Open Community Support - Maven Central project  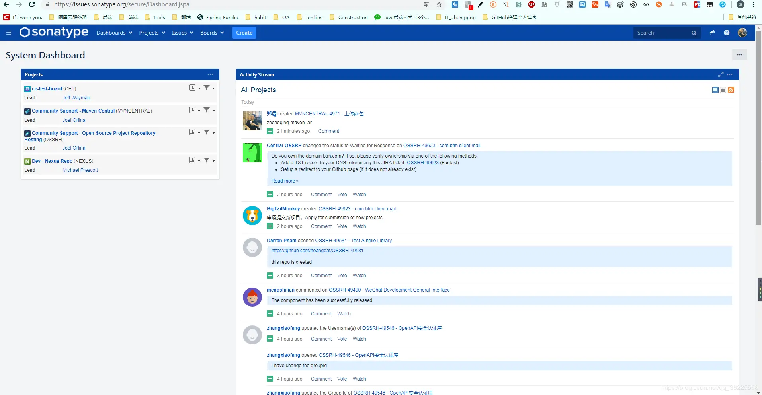click(73, 111)
